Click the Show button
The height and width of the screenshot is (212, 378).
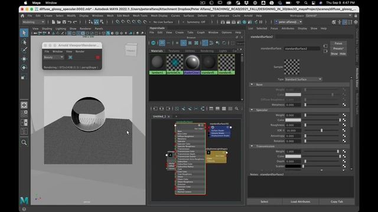click(x=334, y=54)
